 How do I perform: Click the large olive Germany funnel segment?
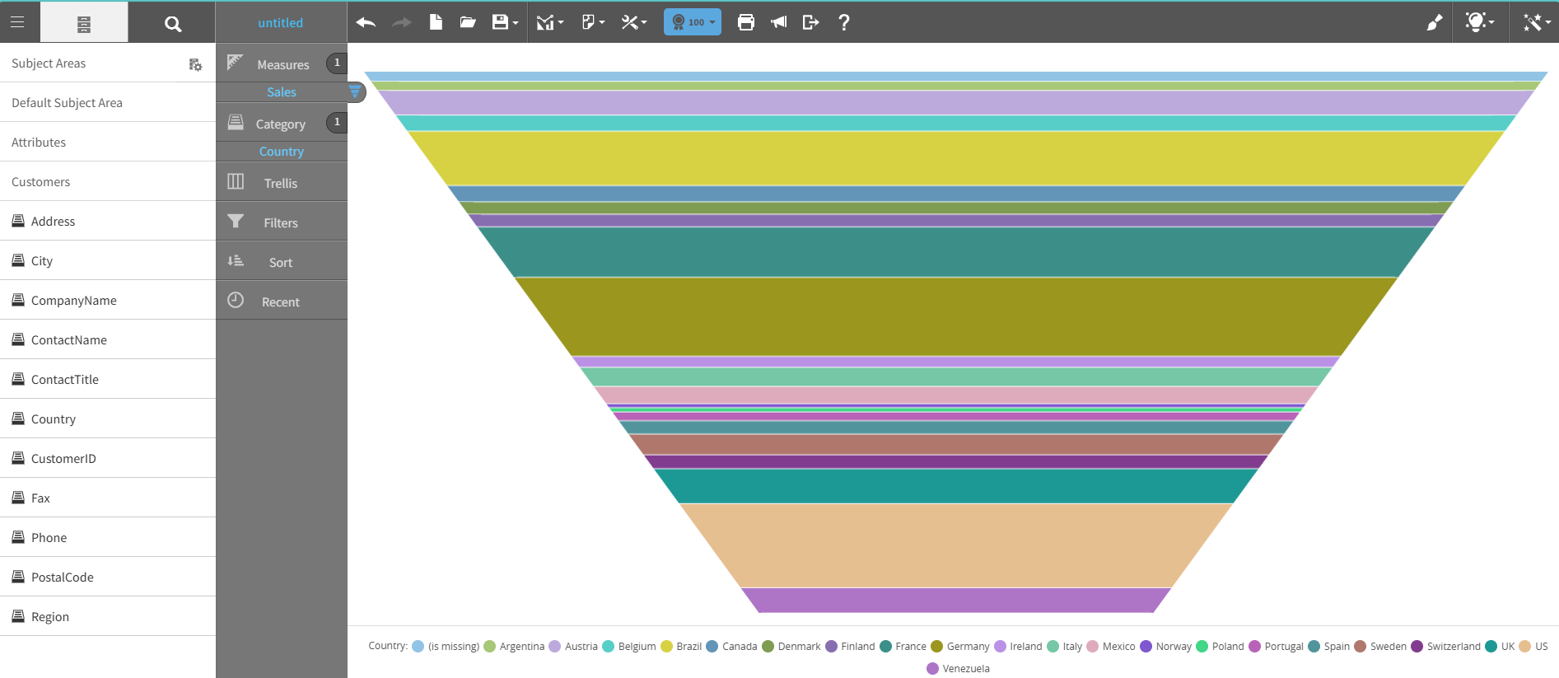click(955, 316)
